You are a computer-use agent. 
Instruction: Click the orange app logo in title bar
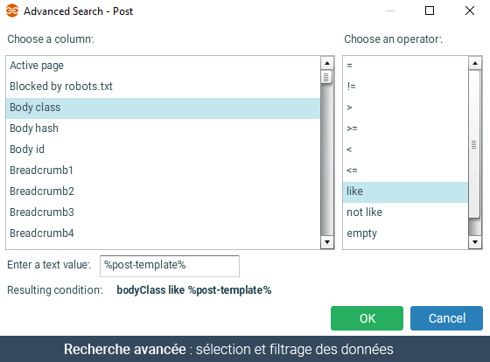point(12,11)
